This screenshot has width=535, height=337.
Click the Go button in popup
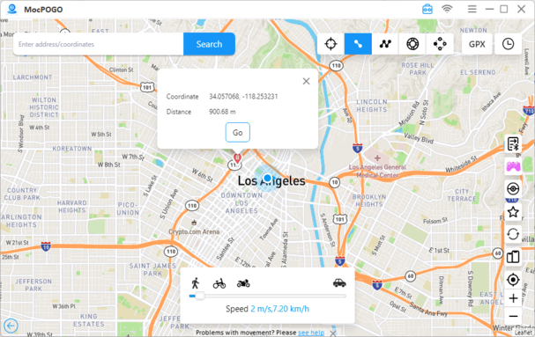point(237,133)
